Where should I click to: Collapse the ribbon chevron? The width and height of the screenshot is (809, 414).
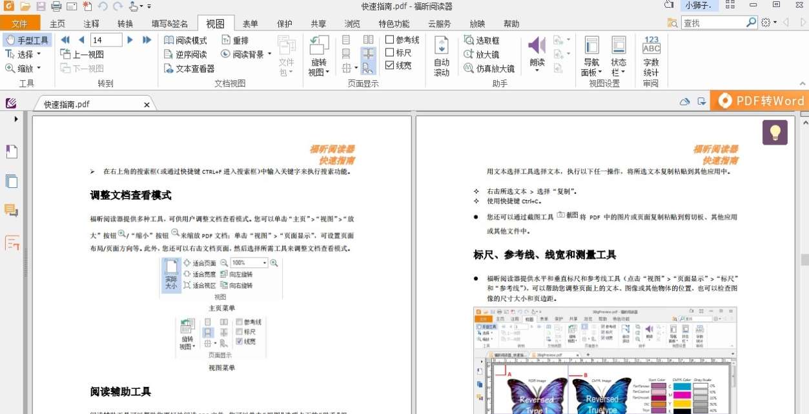coord(803,83)
